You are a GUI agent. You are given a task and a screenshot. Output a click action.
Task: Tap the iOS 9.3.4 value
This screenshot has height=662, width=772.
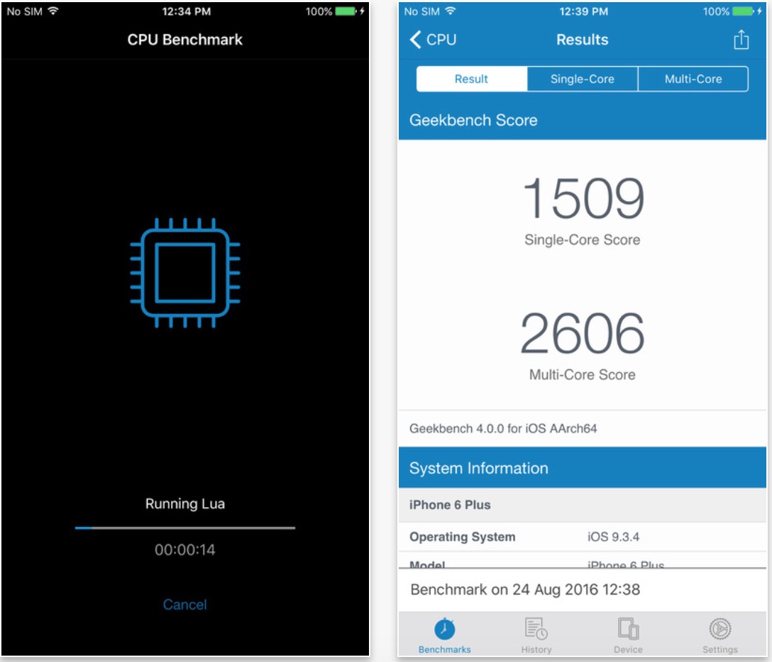[614, 537]
